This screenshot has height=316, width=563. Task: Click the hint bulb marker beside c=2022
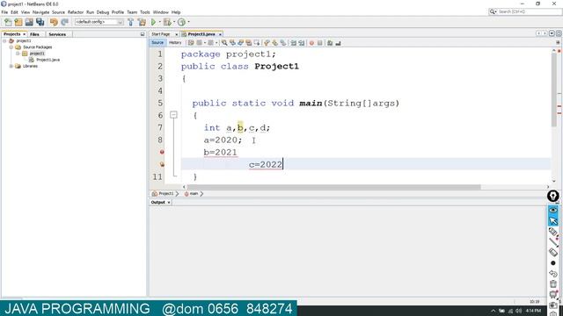tap(162, 164)
